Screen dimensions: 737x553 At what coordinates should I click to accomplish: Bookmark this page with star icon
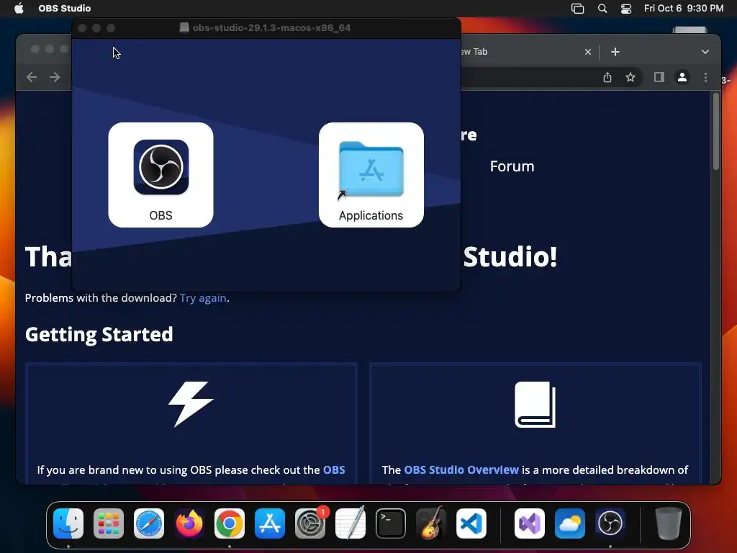[x=630, y=77]
